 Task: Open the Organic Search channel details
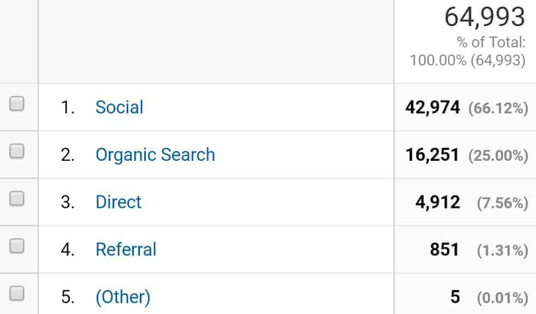click(156, 154)
